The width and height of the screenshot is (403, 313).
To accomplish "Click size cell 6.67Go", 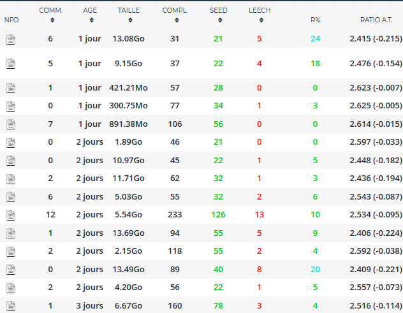I will pos(129,306).
